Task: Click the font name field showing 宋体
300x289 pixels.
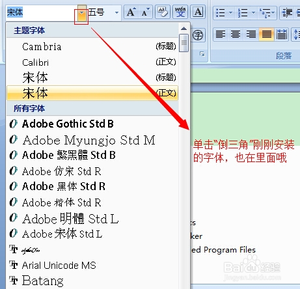Action: click(x=42, y=13)
